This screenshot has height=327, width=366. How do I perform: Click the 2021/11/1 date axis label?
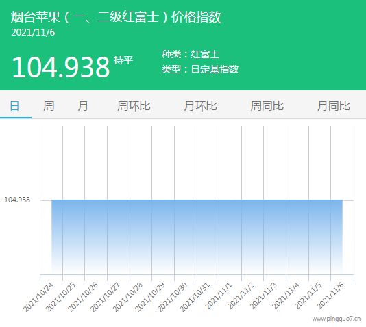click(219, 296)
